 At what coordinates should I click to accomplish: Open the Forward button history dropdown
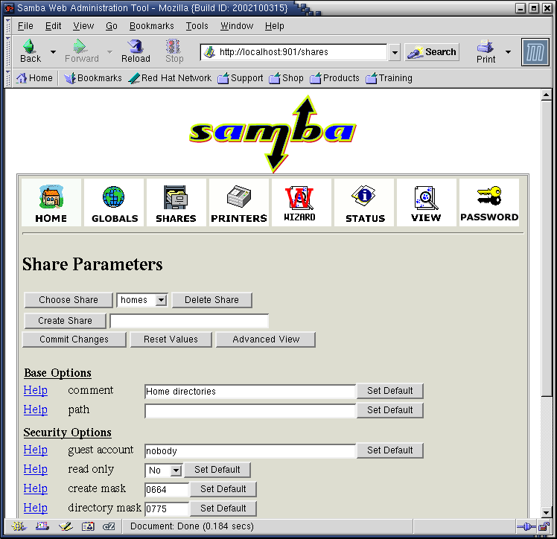pos(109,52)
